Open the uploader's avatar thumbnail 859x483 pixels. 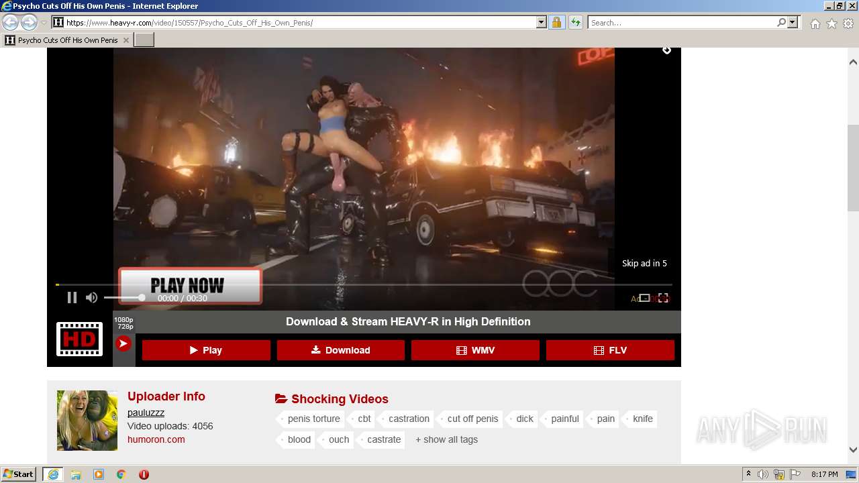[87, 421]
